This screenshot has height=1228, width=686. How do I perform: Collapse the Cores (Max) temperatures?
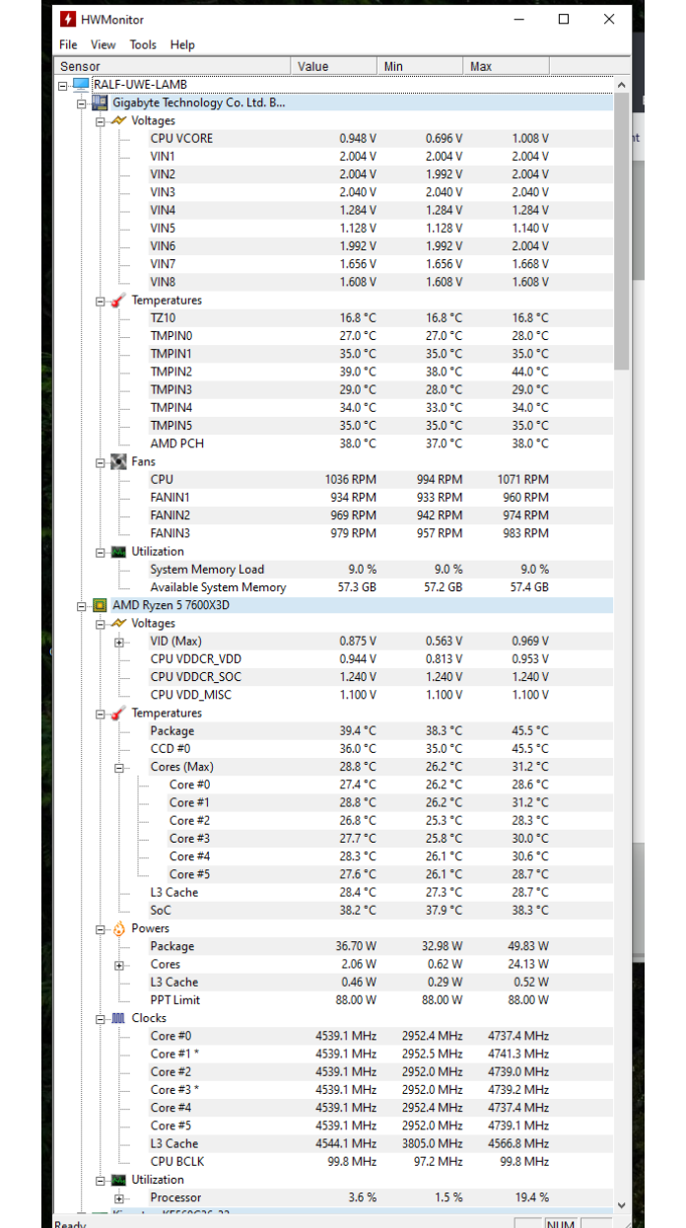pos(119,767)
